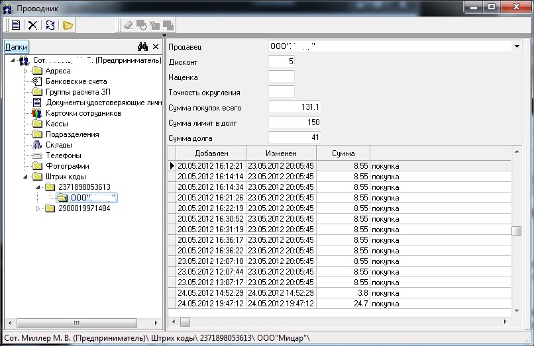This screenshot has width=534, height=346.
Task: Open the Адреса tree item
Action: coord(58,71)
